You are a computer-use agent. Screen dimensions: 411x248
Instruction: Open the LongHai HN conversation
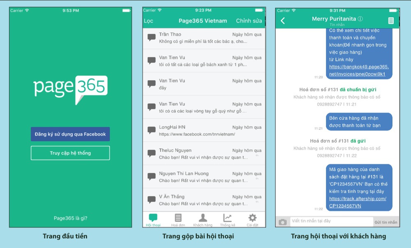click(x=204, y=130)
